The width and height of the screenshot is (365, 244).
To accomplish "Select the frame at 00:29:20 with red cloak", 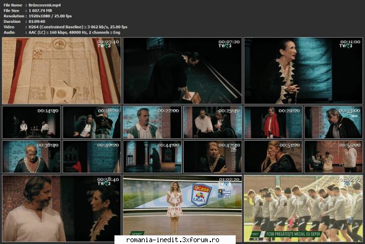I will point(273,122).
